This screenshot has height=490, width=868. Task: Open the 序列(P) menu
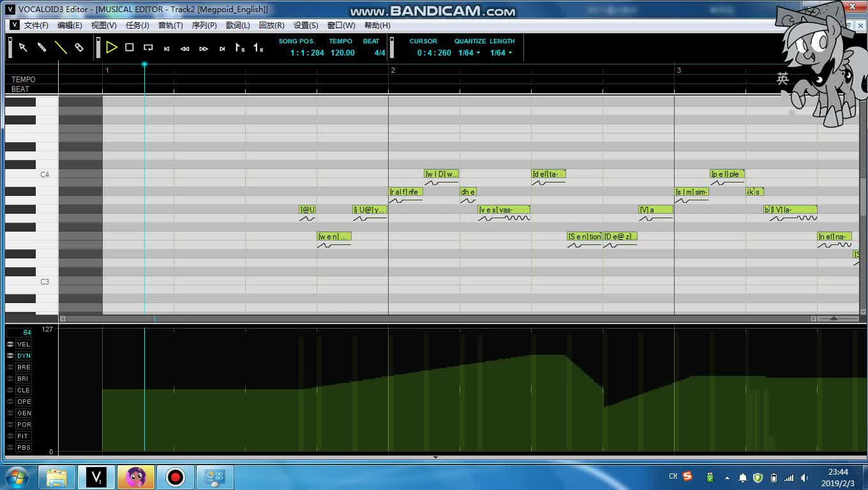[204, 26]
